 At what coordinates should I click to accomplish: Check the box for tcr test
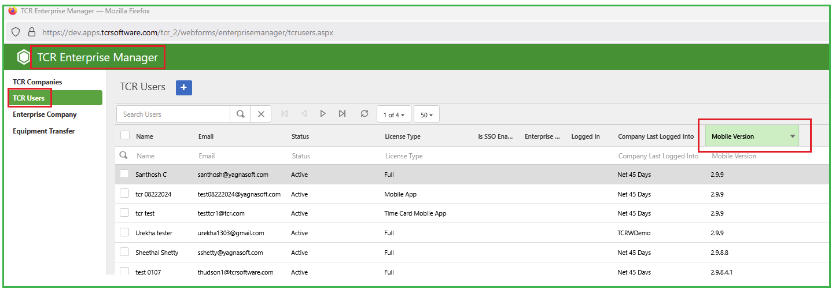click(x=124, y=212)
